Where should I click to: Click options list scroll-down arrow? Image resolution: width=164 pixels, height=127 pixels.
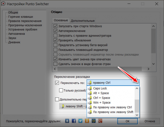pyautogui.click(x=153, y=64)
